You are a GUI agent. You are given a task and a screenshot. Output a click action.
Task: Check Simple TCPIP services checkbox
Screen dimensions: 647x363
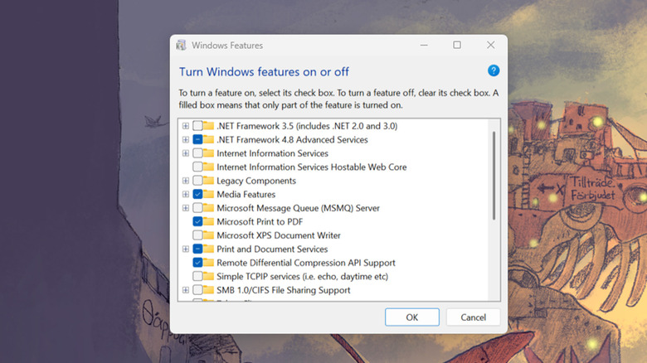(197, 276)
